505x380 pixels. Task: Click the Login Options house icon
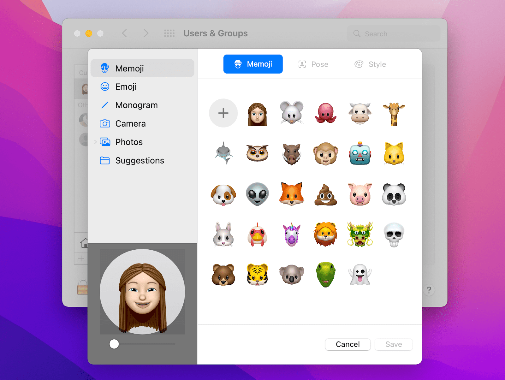point(84,243)
